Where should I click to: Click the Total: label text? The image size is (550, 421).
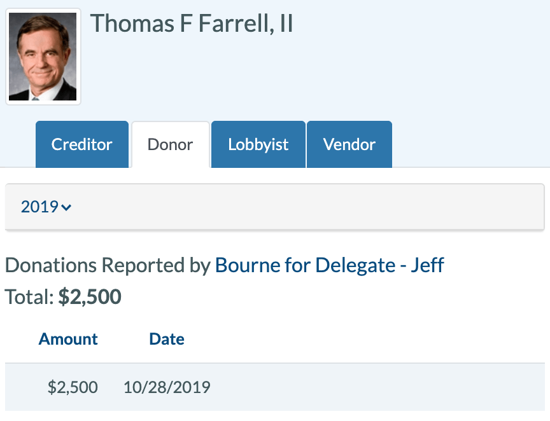(29, 297)
